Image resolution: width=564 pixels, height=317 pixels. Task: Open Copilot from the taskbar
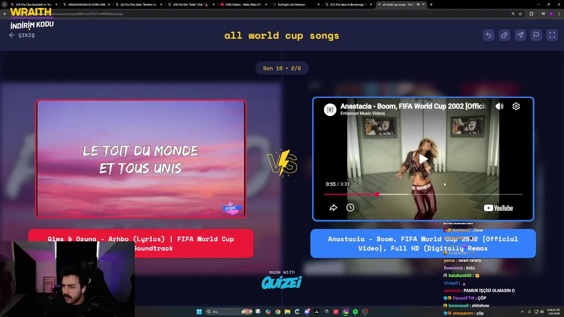click(268, 312)
